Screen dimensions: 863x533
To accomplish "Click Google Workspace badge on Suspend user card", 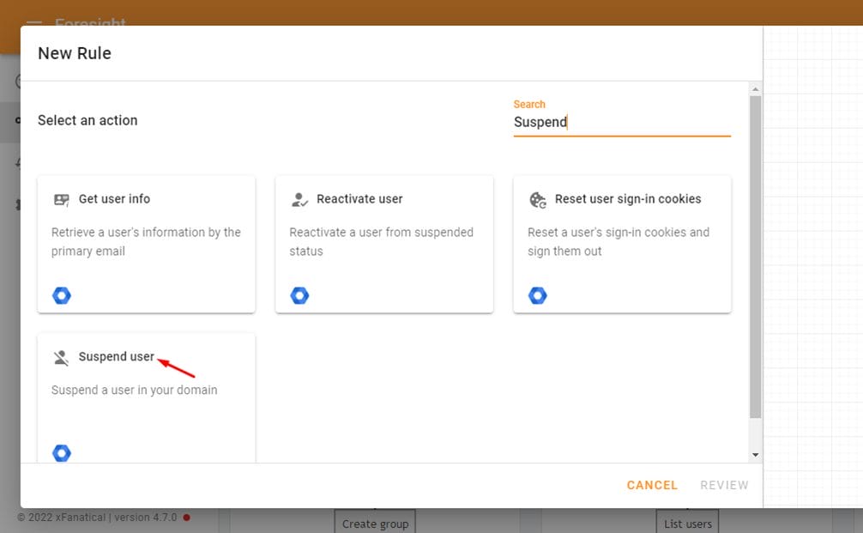I will point(62,453).
